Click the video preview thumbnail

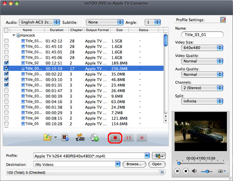(x=200, y=132)
